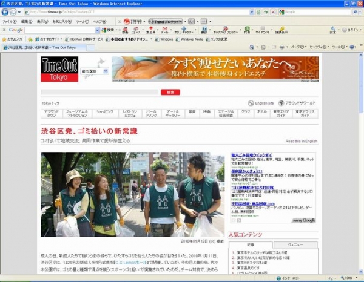This screenshot has height=282, width=364.
Task: Expand the address bar history dropdown arrow
Action: pos(251,12)
